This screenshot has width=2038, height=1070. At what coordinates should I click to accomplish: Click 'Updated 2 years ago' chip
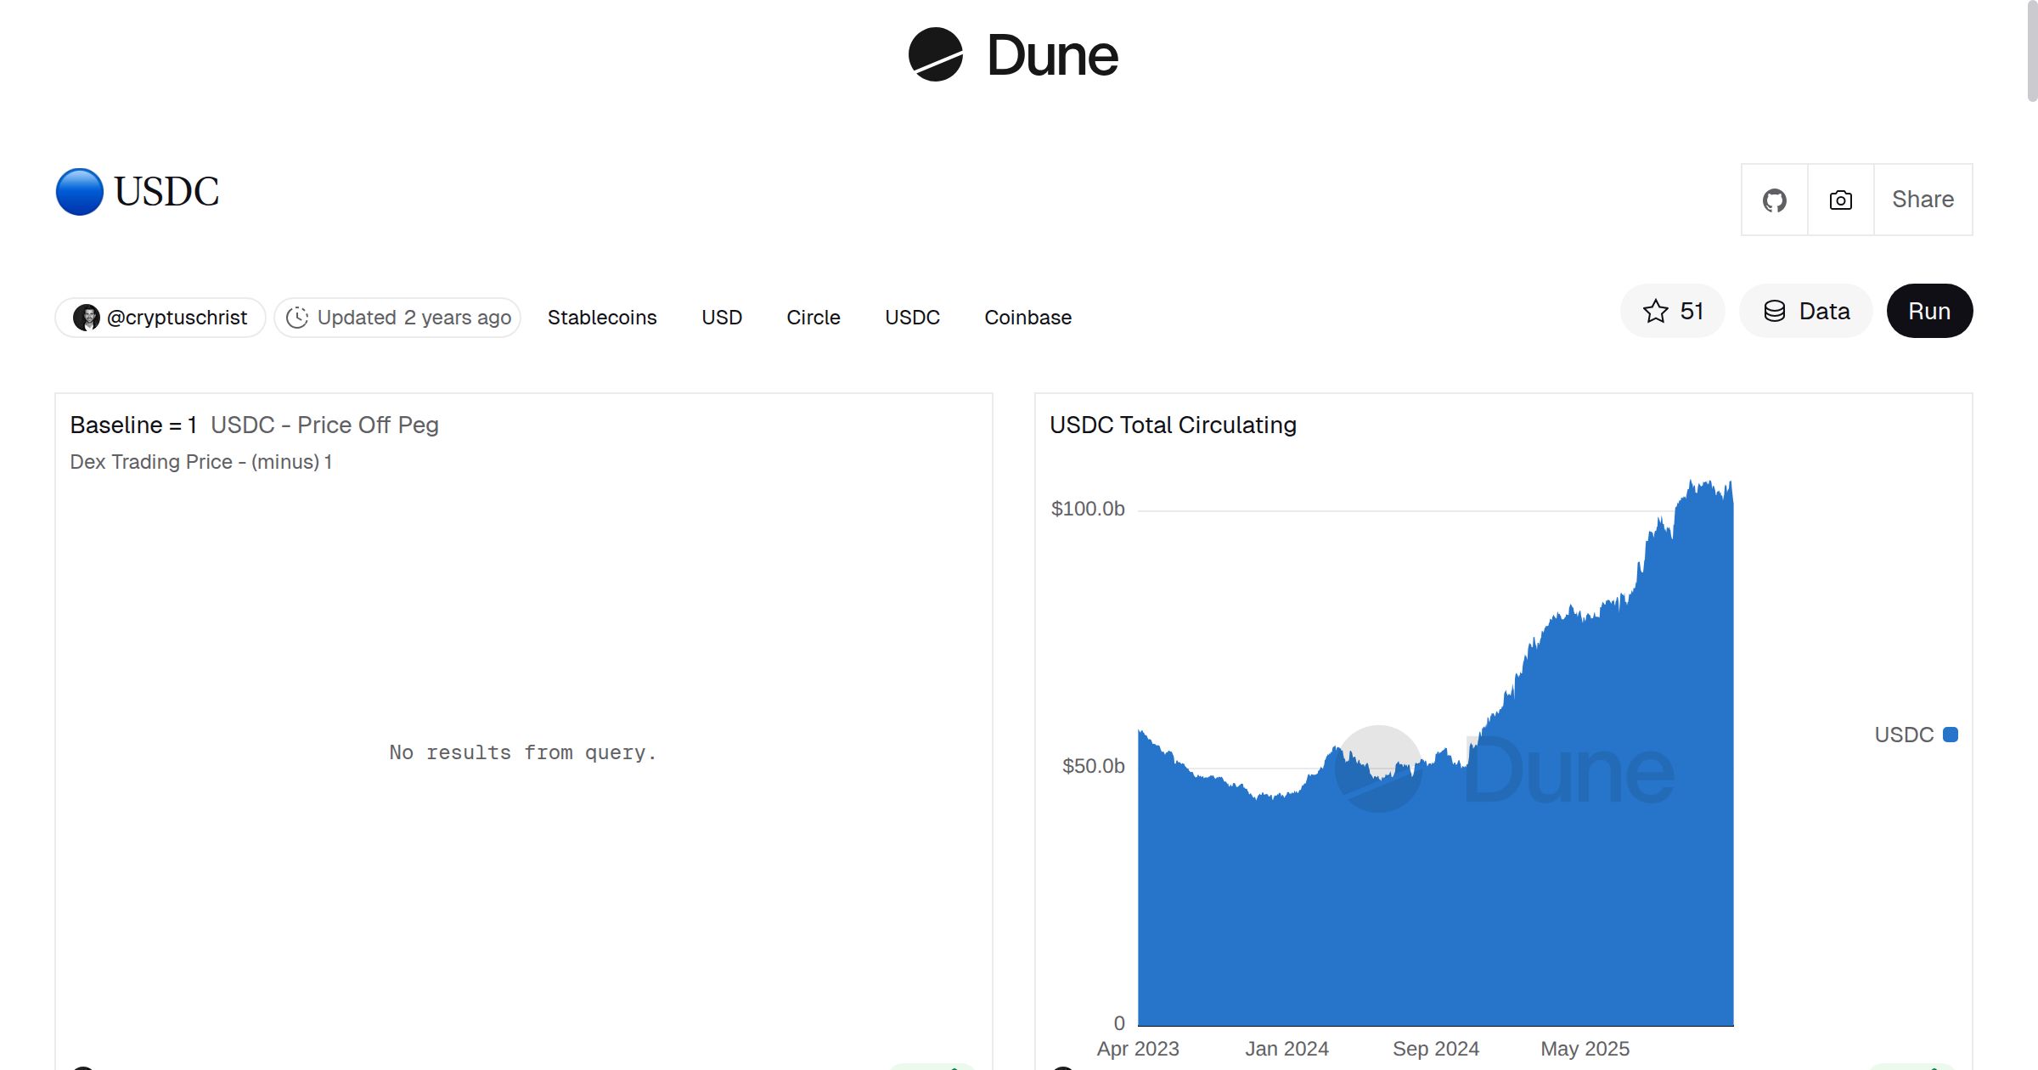[397, 317]
